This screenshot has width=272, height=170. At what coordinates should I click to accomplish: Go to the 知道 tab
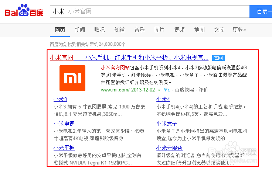[119, 30]
